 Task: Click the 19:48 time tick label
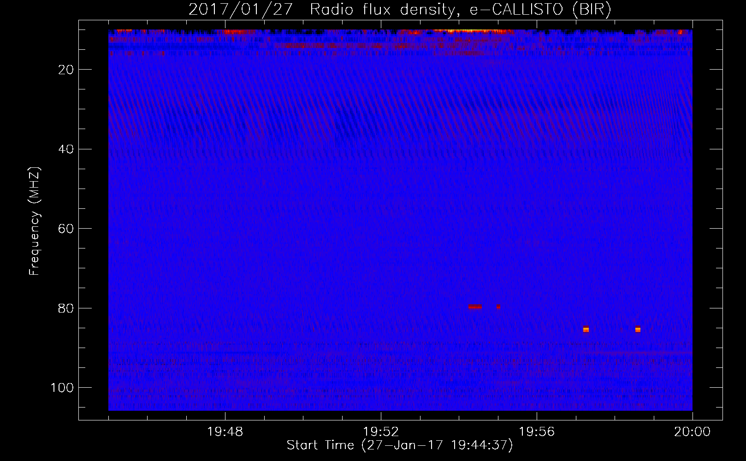pos(225,432)
